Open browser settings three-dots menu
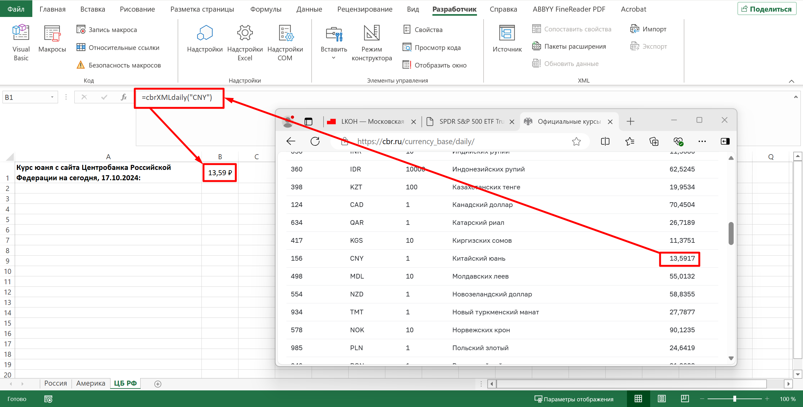The image size is (803, 407). coord(702,141)
